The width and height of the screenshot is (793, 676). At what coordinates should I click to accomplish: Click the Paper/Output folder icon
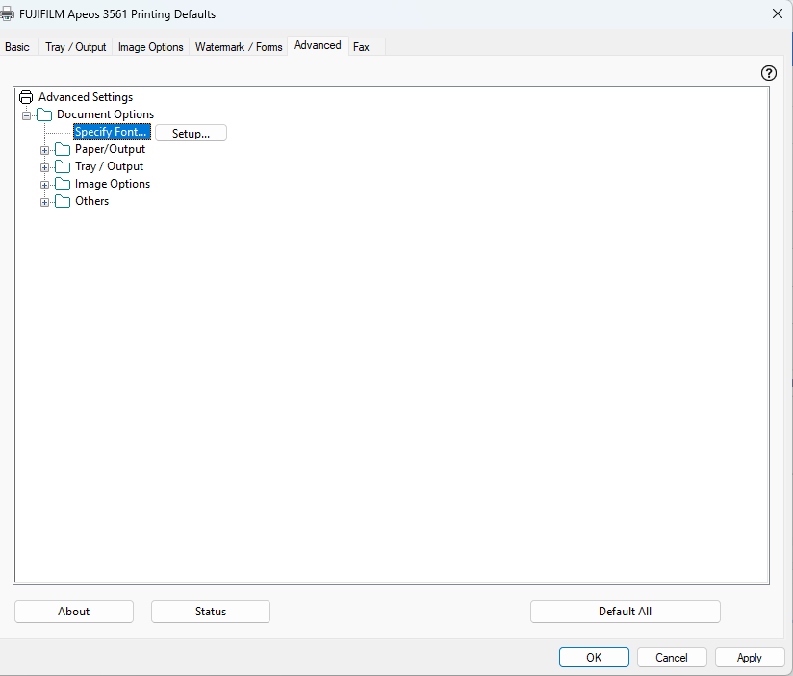click(x=63, y=149)
